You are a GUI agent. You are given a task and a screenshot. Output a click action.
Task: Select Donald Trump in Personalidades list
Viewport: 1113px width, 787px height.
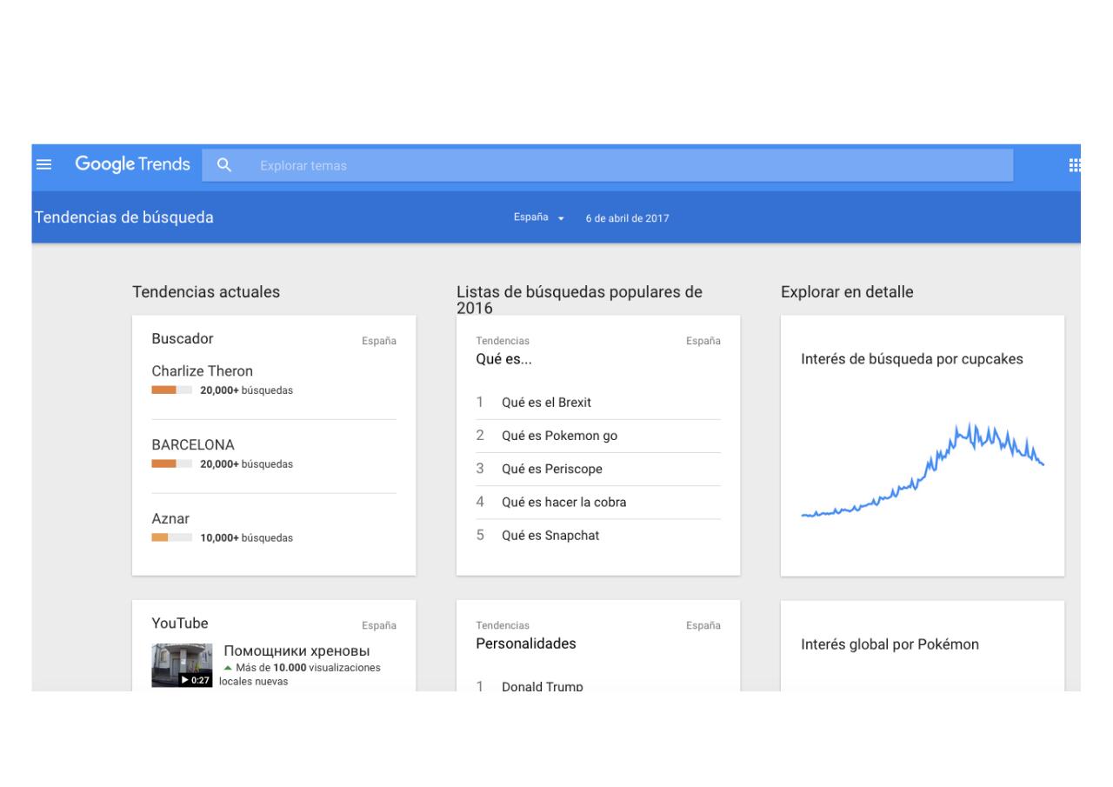[542, 686]
